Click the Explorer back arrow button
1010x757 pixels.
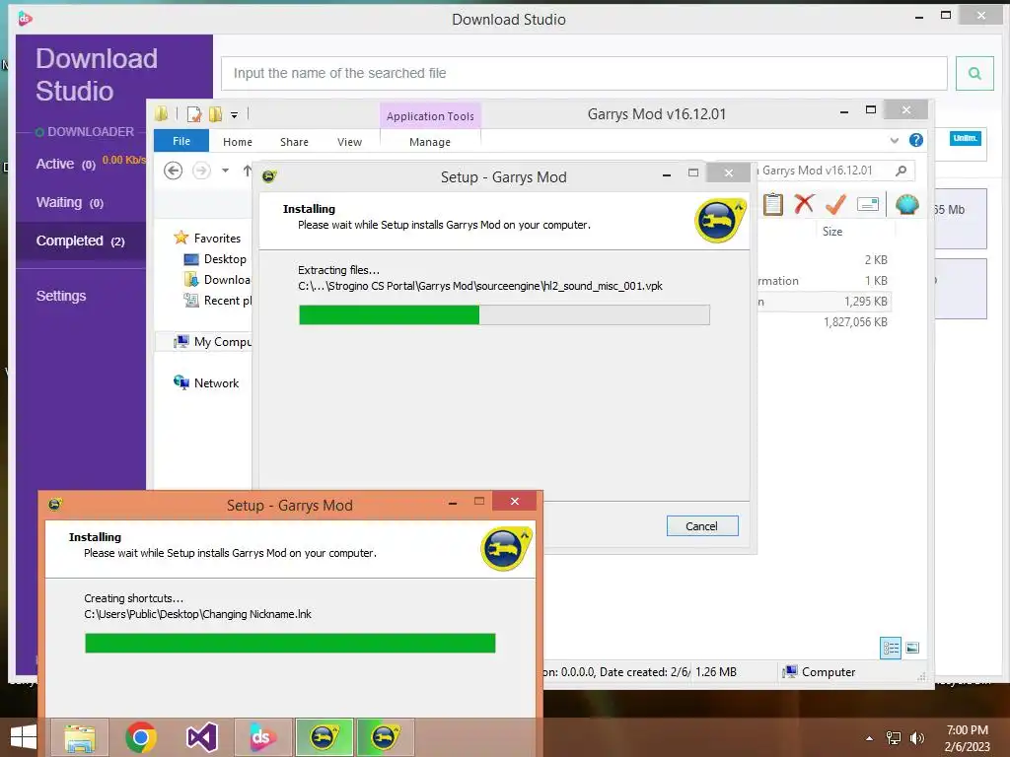click(x=173, y=171)
